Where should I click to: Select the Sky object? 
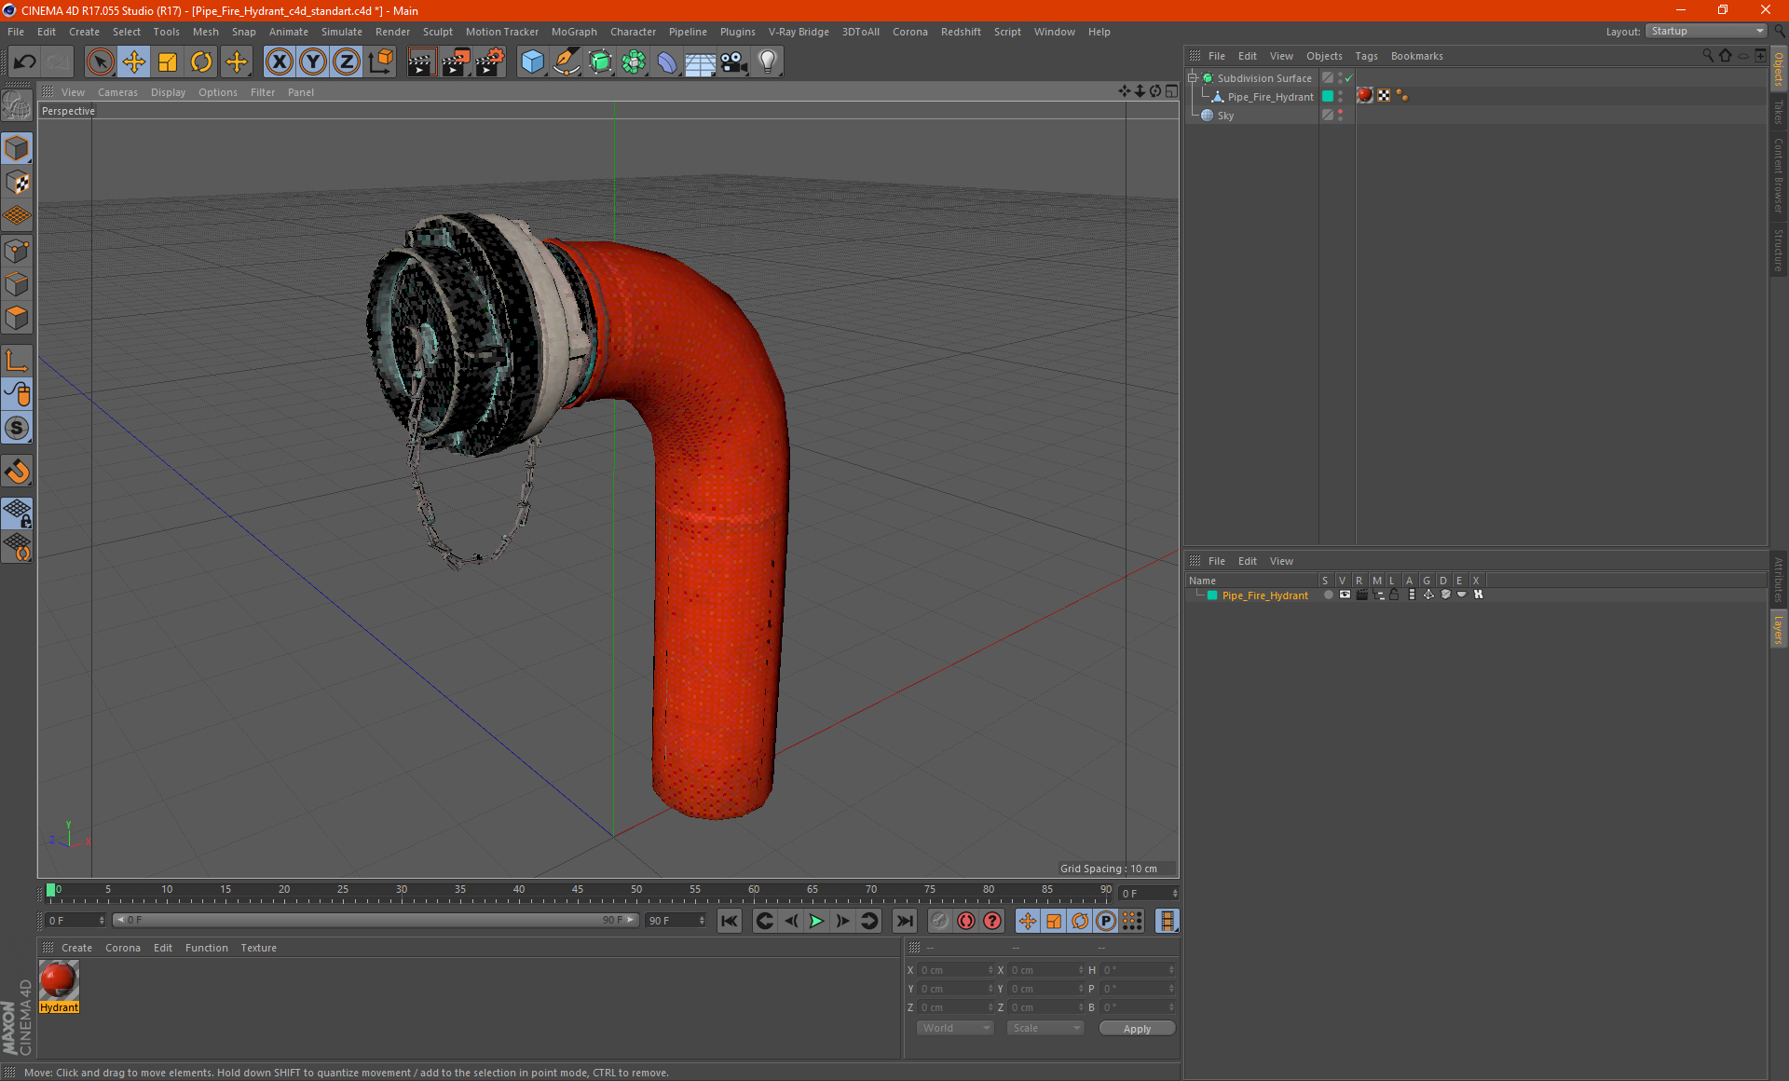[1225, 116]
